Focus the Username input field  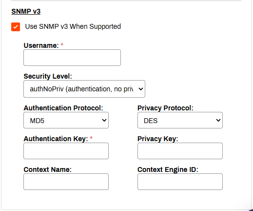72,58
